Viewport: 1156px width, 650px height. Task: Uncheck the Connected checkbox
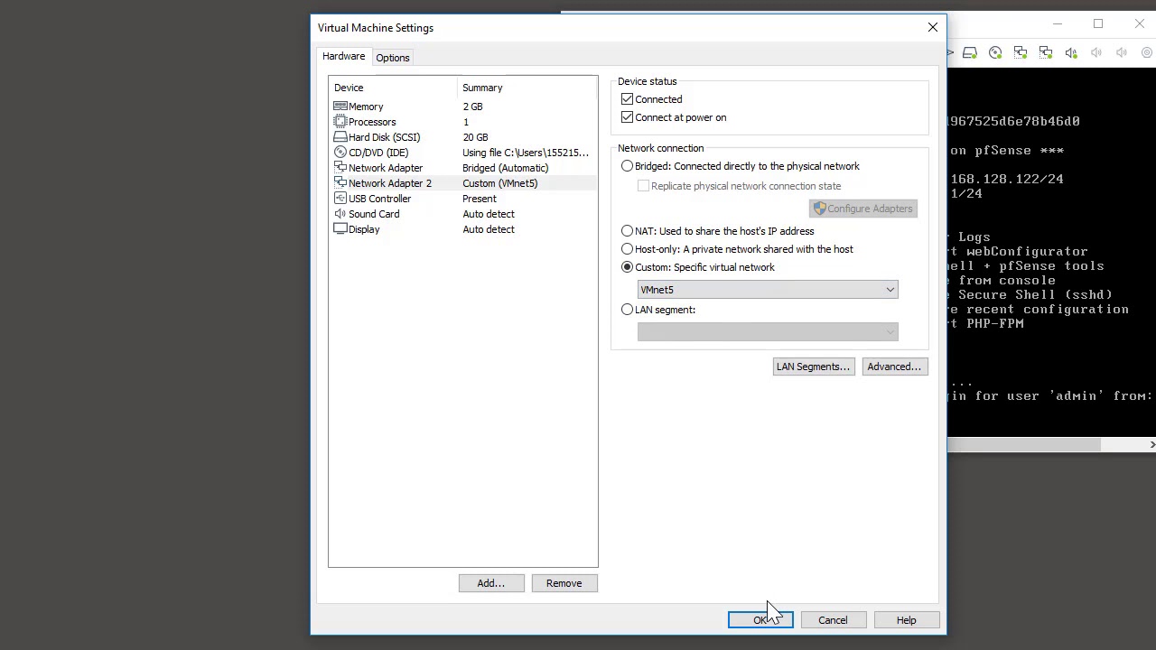(628, 99)
